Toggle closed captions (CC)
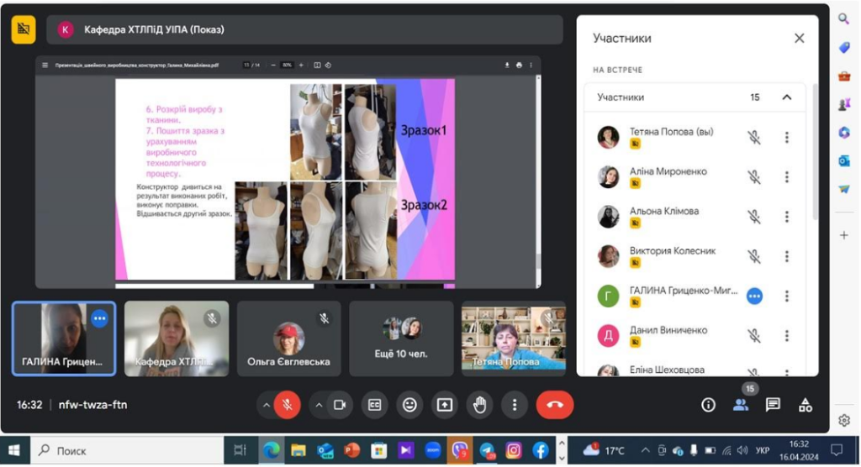The width and height of the screenshot is (861, 467). click(374, 405)
